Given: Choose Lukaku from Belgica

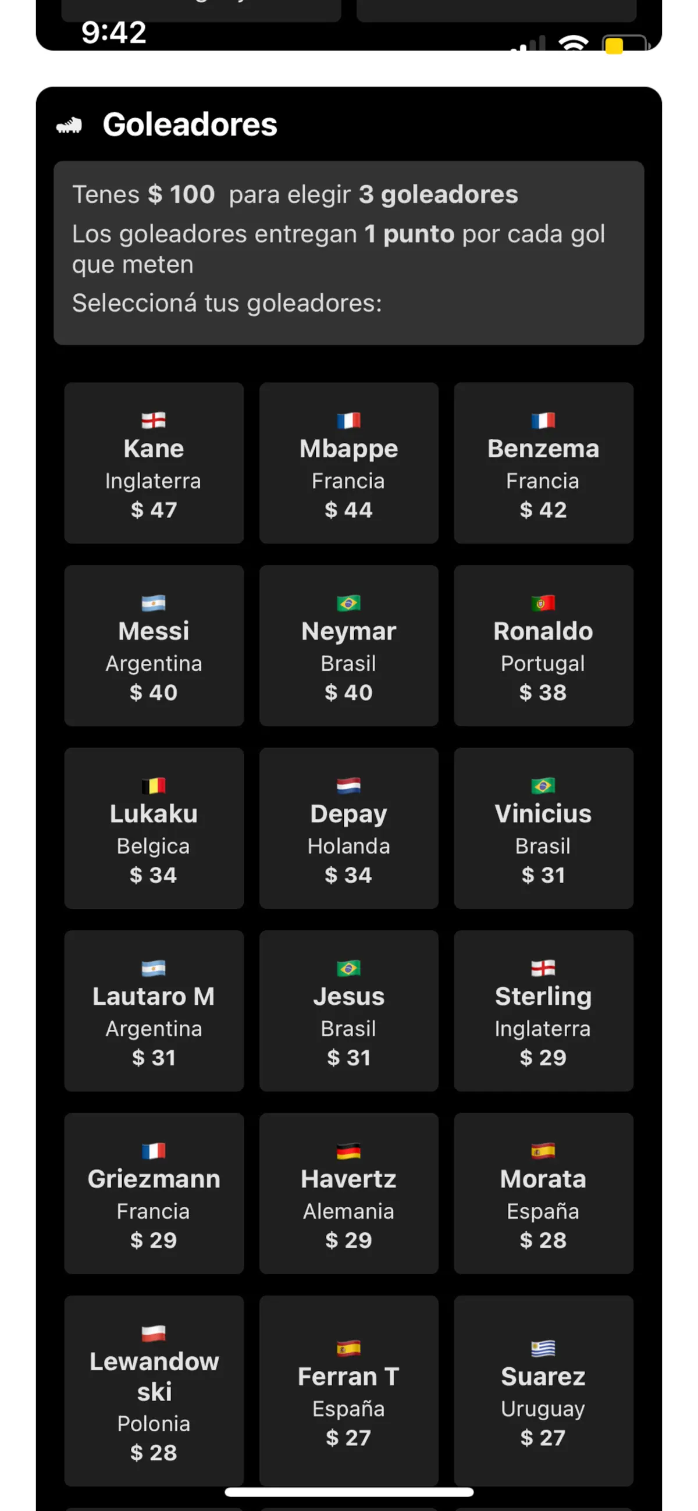Looking at the screenshot, I should [x=154, y=828].
